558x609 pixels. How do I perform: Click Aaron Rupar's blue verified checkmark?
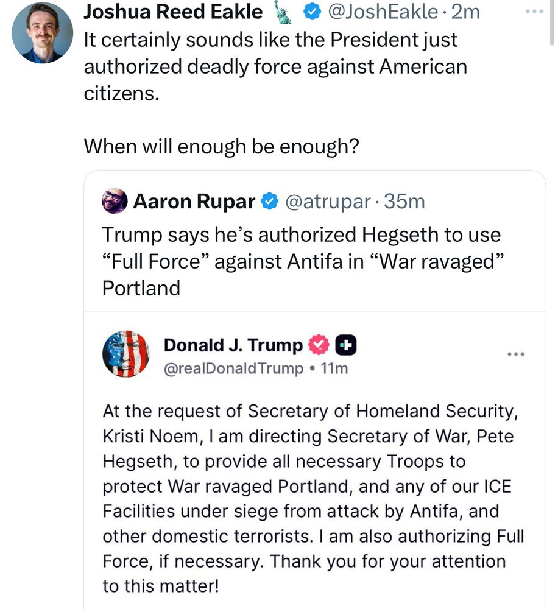(269, 201)
